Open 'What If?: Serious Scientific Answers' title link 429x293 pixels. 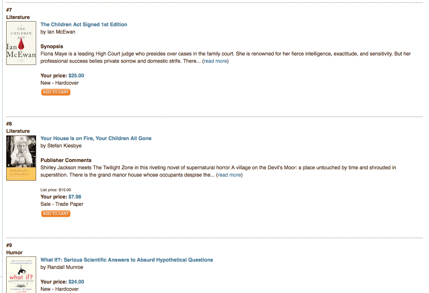[127, 260]
